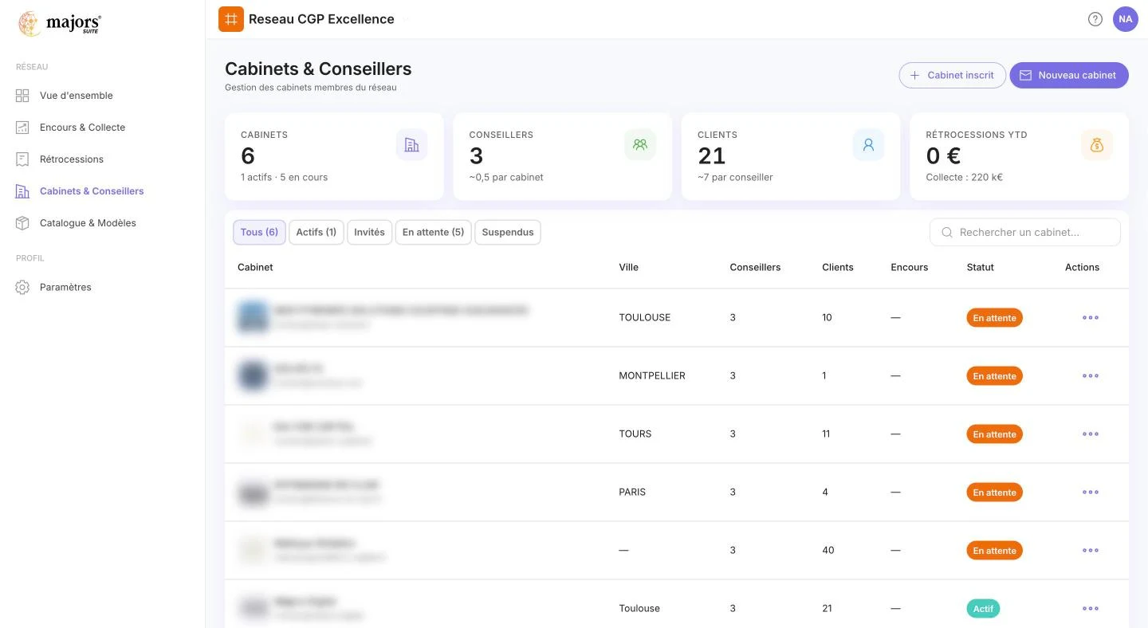Open actions menu for the TOULOUSE pending row
Image resolution: width=1148 pixels, height=628 pixels.
1091,318
